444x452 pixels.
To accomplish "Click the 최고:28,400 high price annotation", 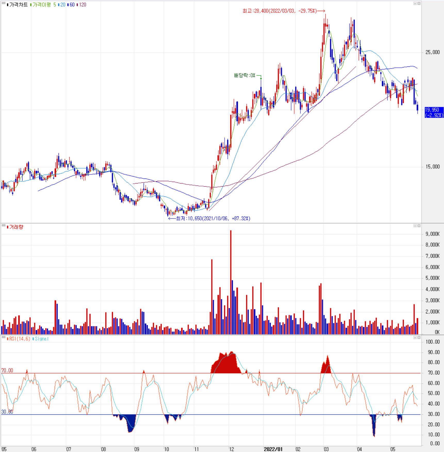I will [284, 11].
